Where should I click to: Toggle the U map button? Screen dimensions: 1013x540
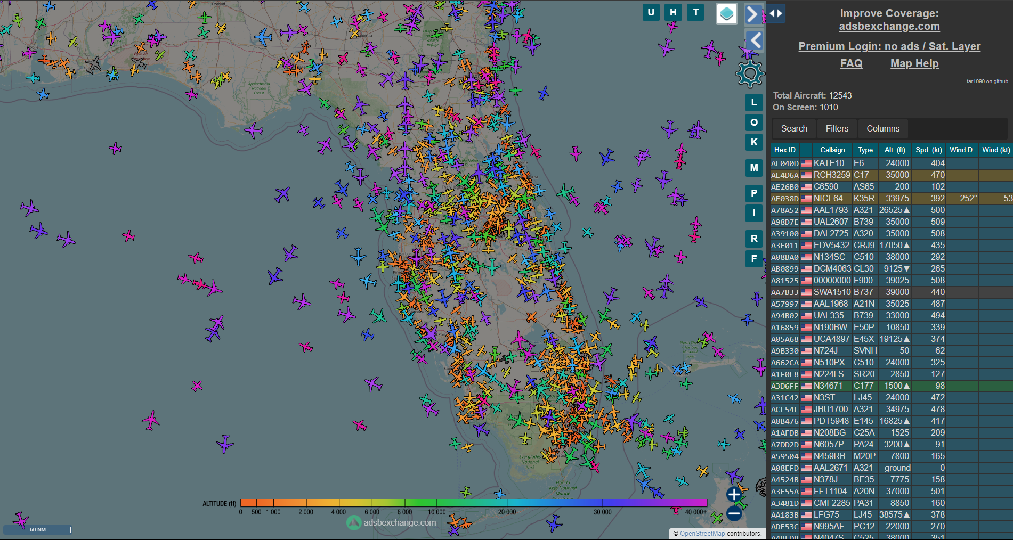coord(651,12)
